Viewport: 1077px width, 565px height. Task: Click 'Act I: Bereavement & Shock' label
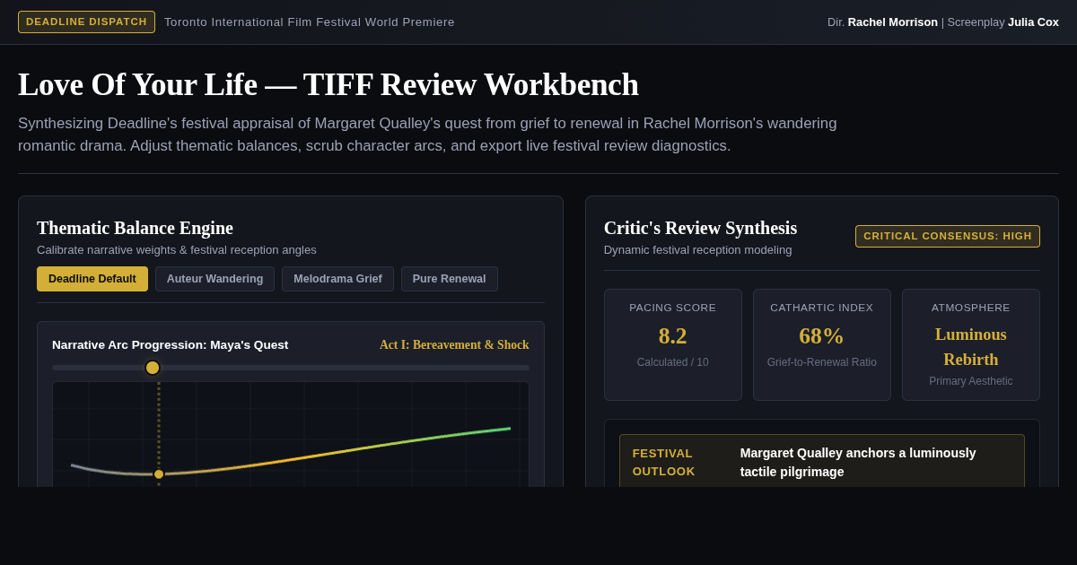[x=454, y=345]
